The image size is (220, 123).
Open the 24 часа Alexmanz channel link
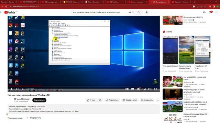pyautogui.click(x=22, y=99)
